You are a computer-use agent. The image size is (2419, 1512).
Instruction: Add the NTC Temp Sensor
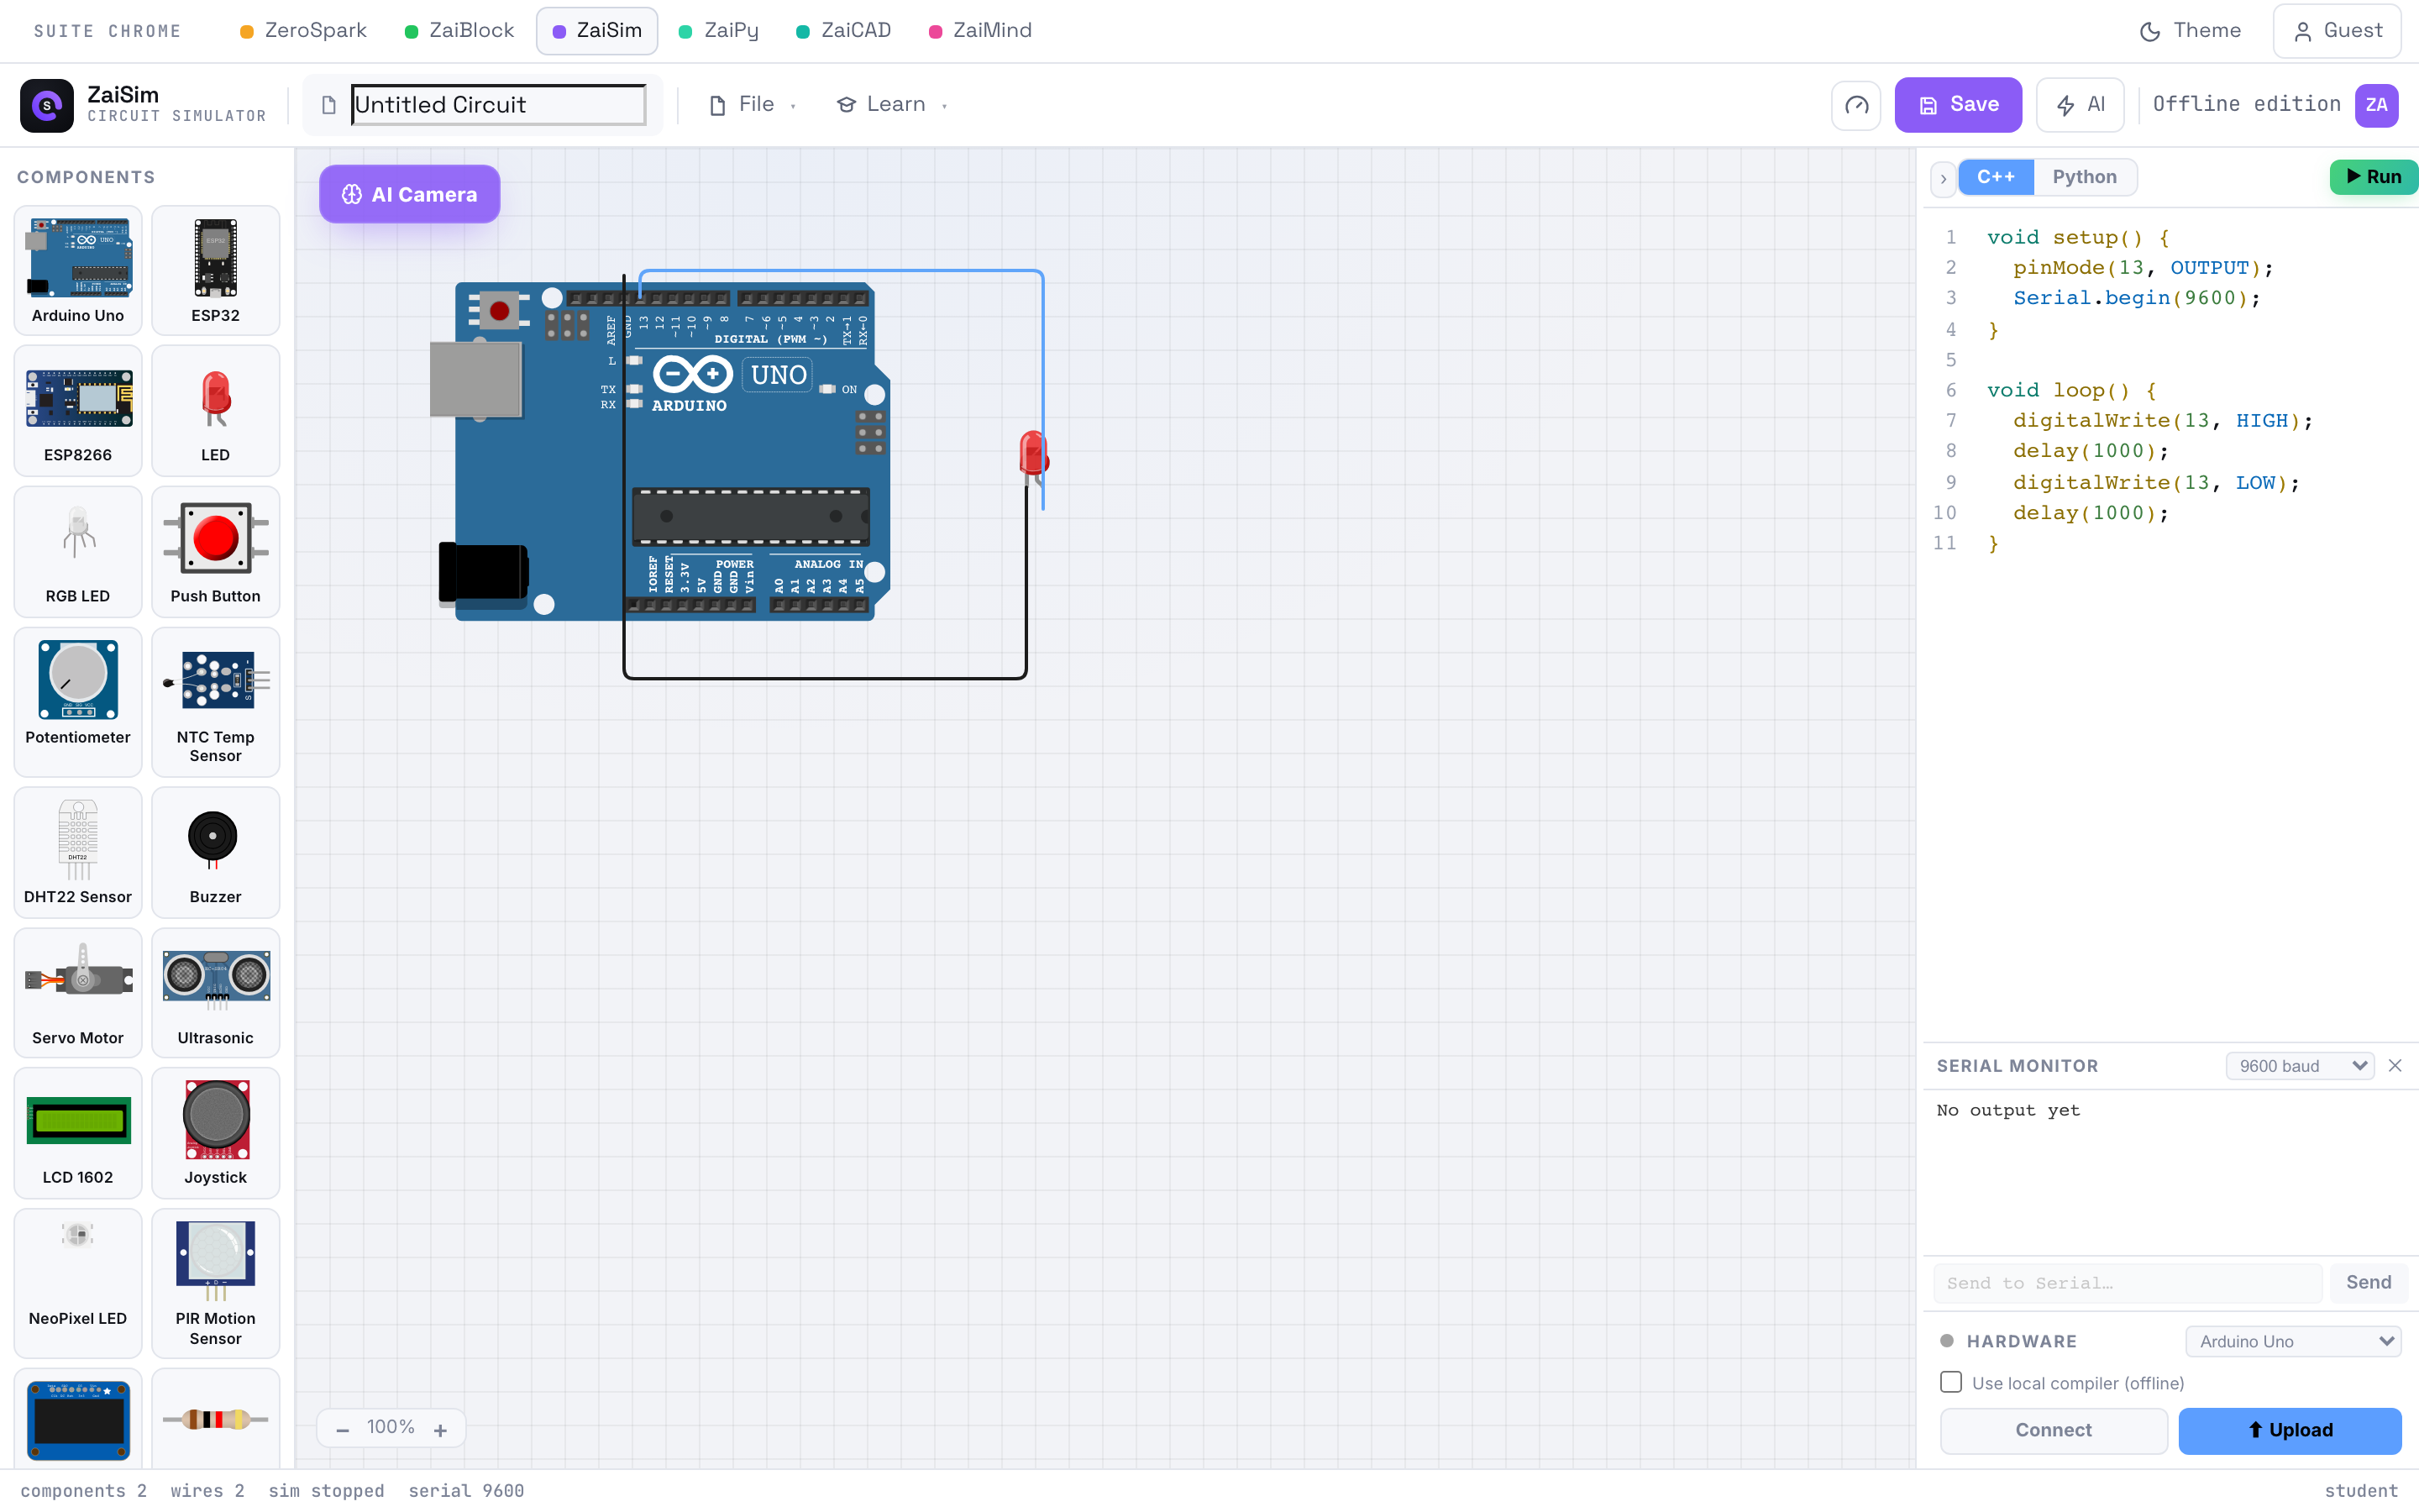pos(215,701)
